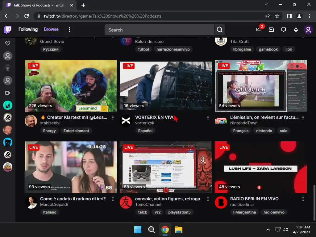
Task: Open options menu for NintendoTown stream
Action: tap(303, 118)
